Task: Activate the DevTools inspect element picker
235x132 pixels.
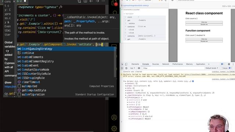Action: click(122, 64)
